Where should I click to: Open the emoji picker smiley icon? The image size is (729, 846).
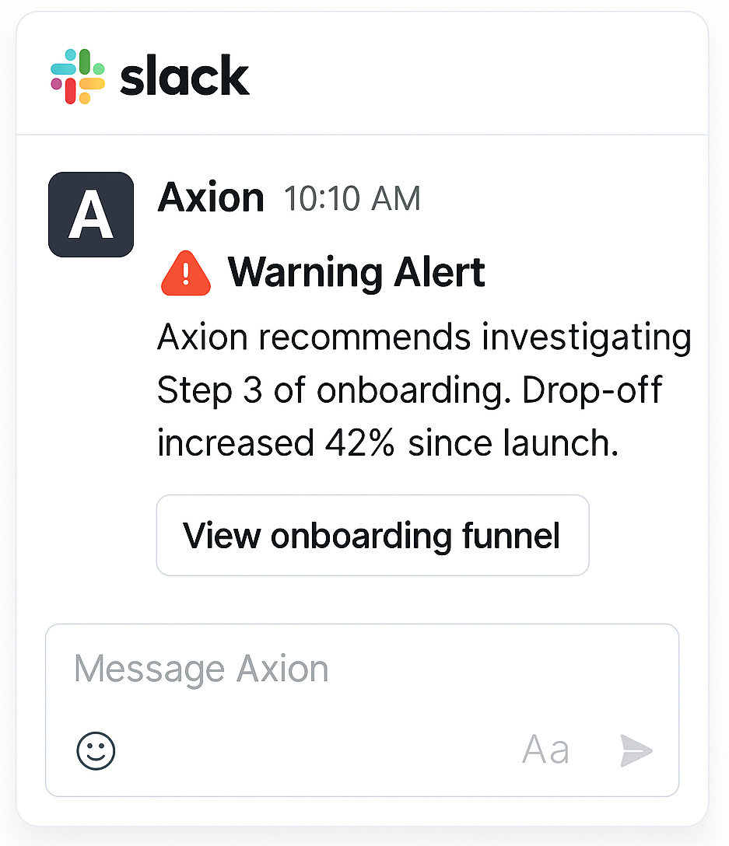pos(96,750)
